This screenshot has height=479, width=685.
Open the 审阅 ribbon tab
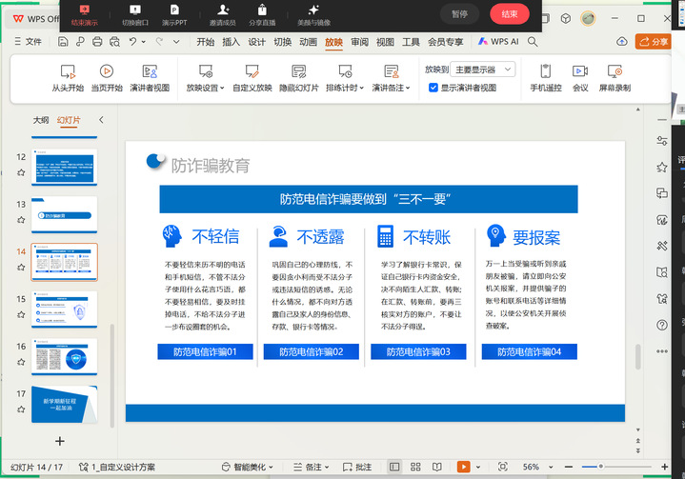tap(359, 42)
